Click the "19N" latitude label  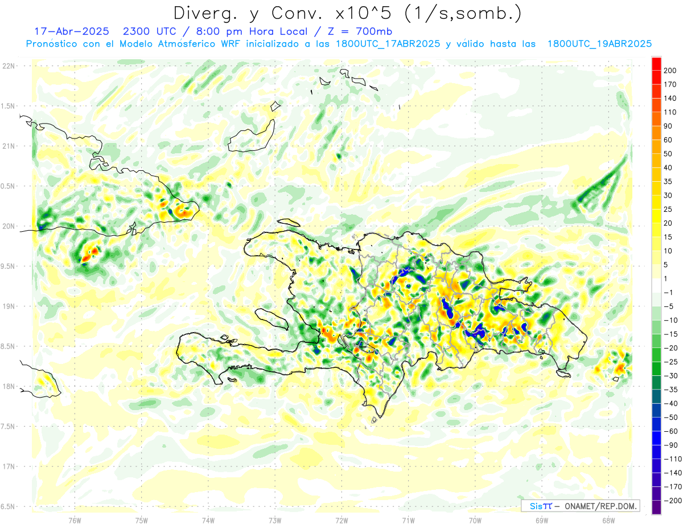(8, 306)
